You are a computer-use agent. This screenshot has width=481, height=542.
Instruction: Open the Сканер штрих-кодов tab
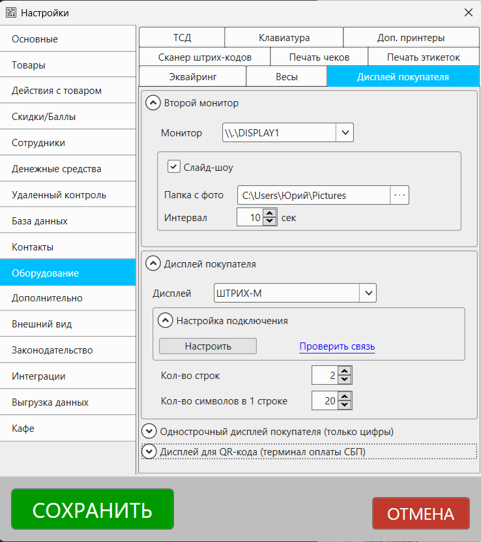click(x=205, y=57)
